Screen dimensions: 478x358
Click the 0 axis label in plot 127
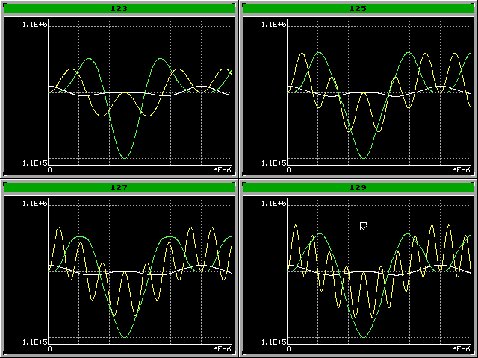[x=50, y=349]
